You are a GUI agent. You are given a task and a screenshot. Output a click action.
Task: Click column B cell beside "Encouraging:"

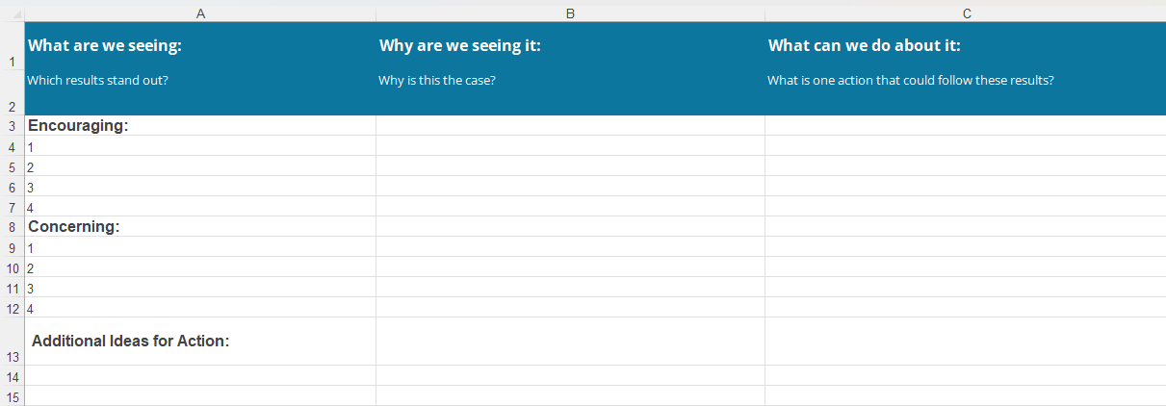570,126
